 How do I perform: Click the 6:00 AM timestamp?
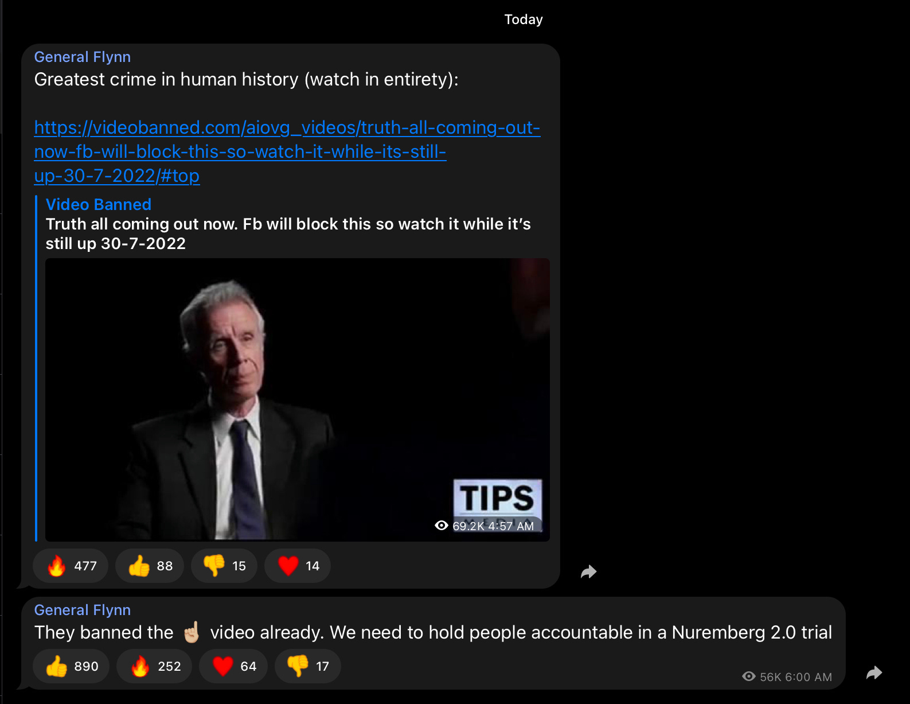tap(809, 677)
